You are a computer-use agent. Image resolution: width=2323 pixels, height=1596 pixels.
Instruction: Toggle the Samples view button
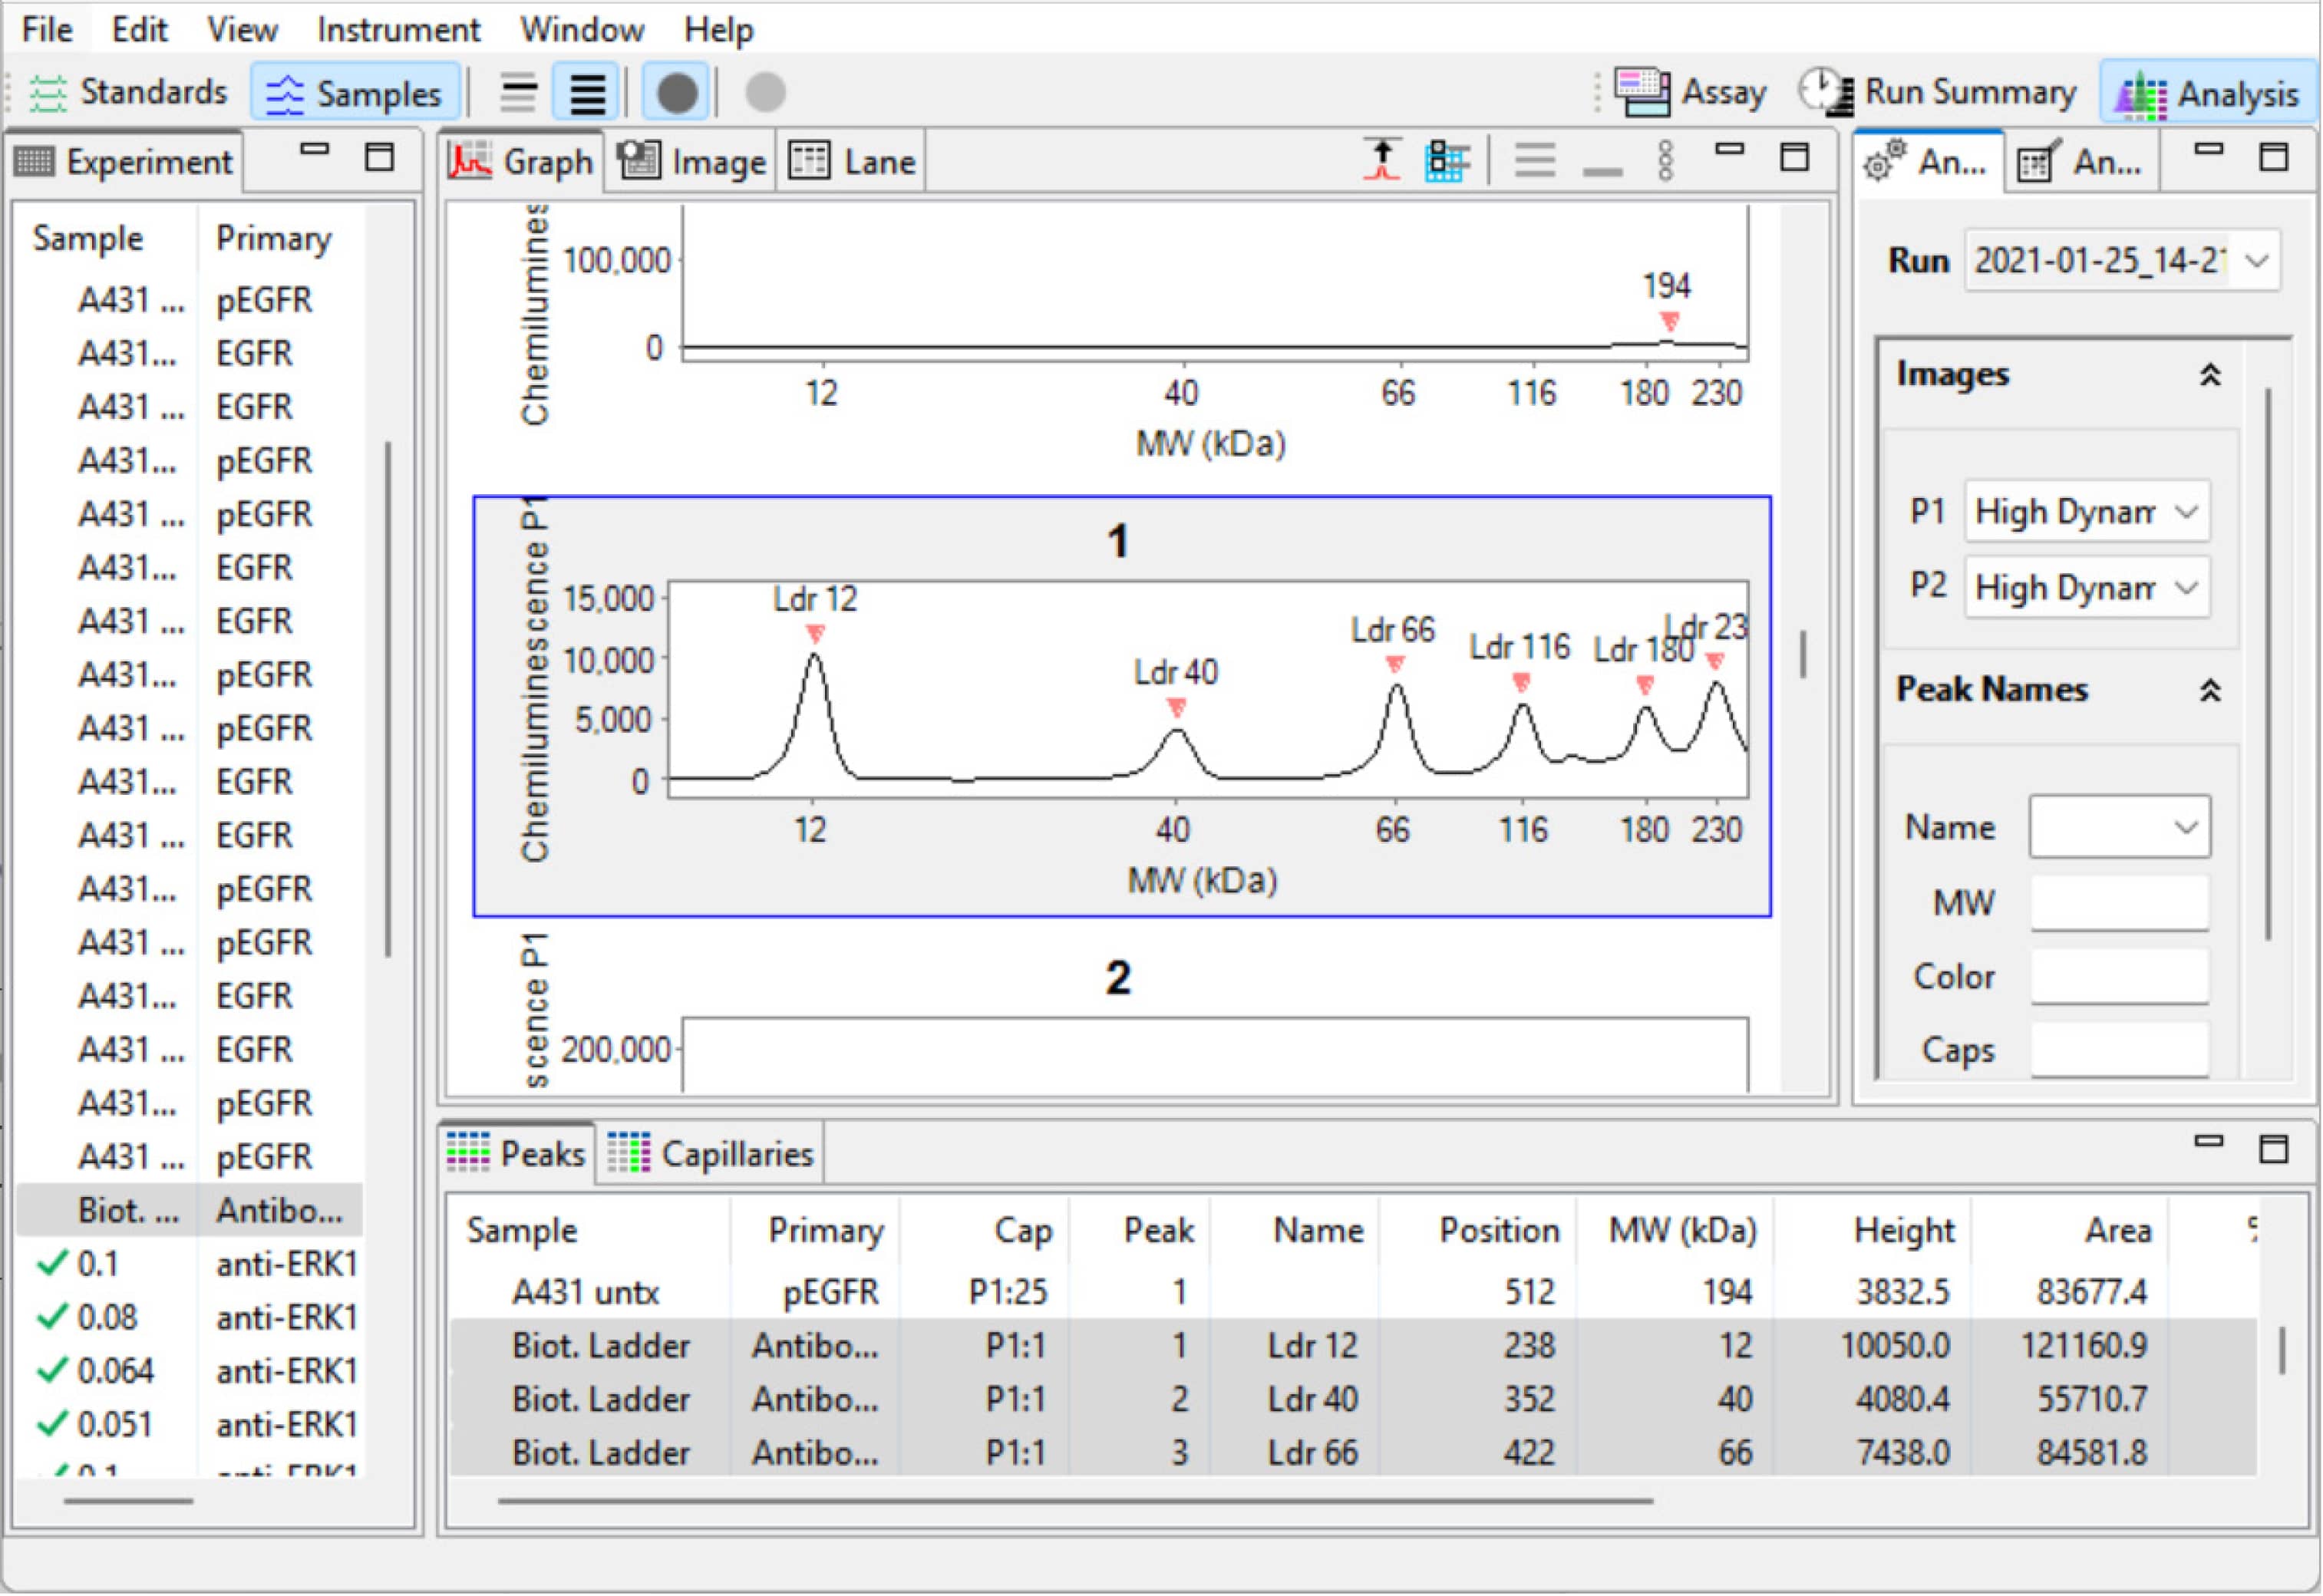pos(355,93)
